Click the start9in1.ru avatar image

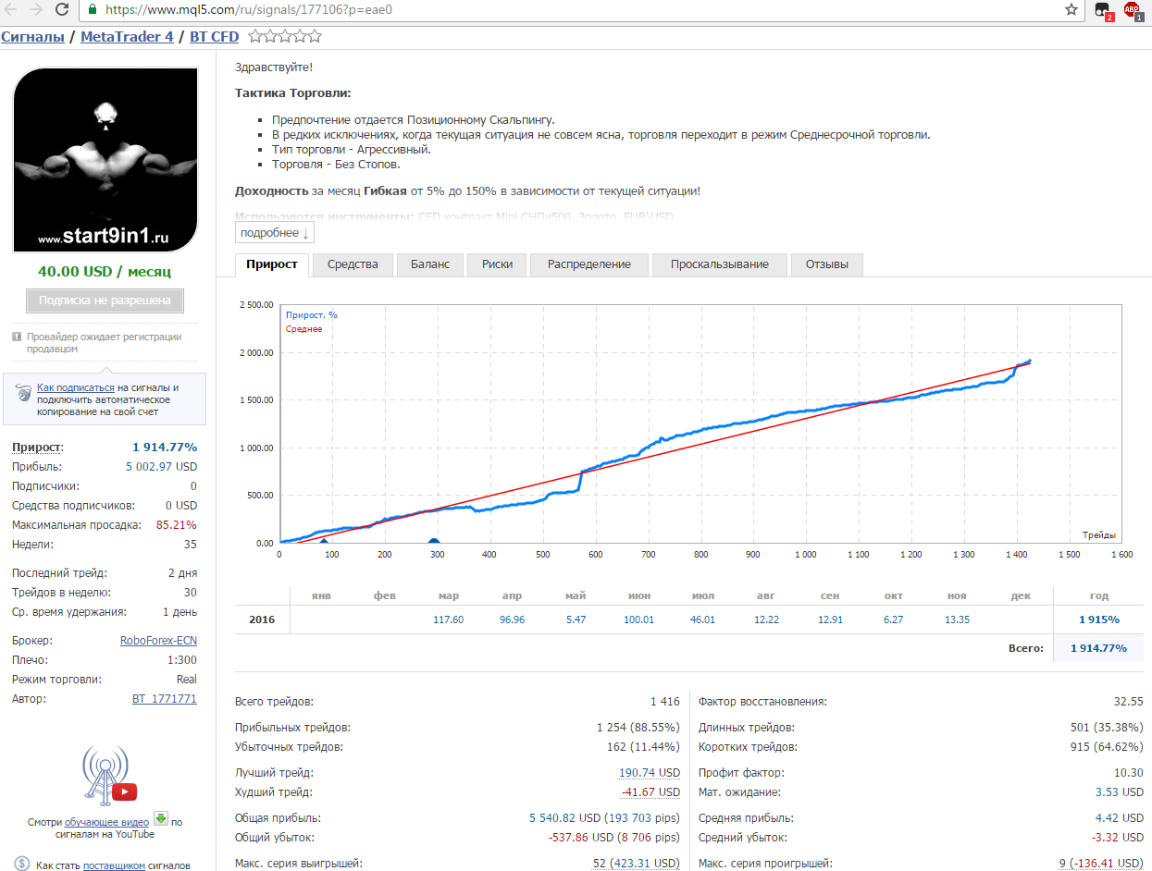point(105,159)
